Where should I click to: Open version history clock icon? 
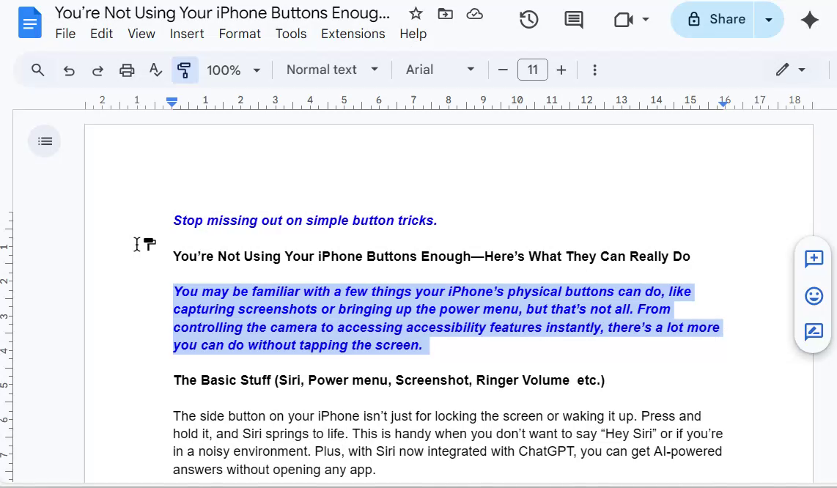(x=529, y=20)
